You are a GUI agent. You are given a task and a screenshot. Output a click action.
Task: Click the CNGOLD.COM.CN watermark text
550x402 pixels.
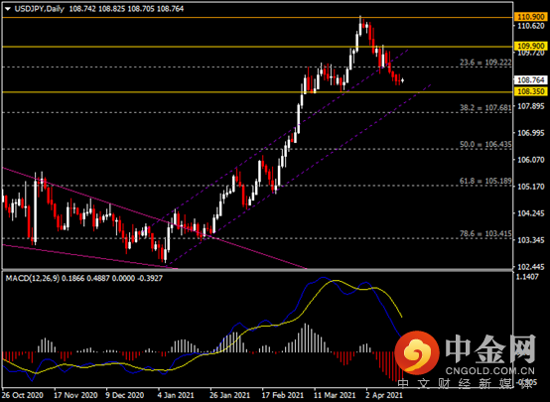489,370
